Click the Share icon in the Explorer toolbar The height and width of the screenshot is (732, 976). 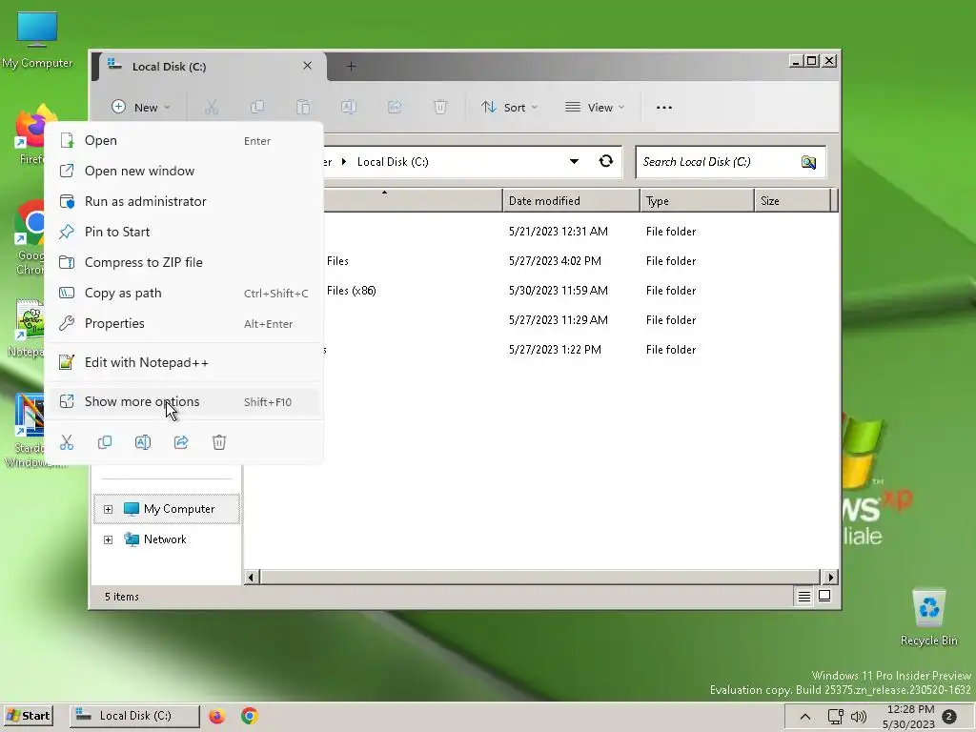(x=395, y=107)
